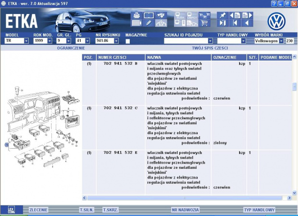This screenshot has width=298, height=216.
Task: Open the DEPOT icon
Action: [x=192, y=15]
